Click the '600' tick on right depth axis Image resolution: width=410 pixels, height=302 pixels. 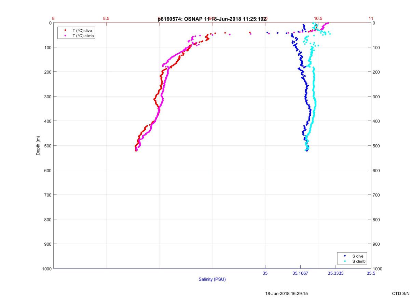click(377, 170)
